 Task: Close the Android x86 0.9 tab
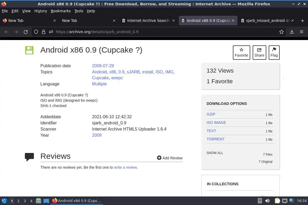pos(233,21)
